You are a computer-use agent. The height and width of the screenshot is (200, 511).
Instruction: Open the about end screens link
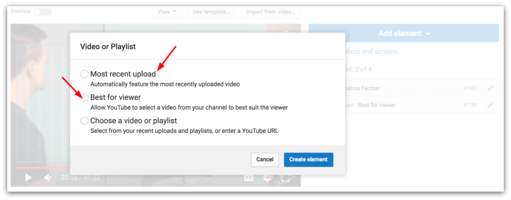[371, 52]
